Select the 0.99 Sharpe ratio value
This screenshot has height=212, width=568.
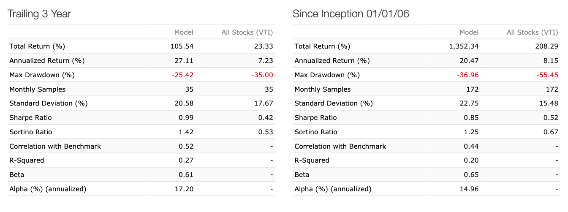point(186,118)
